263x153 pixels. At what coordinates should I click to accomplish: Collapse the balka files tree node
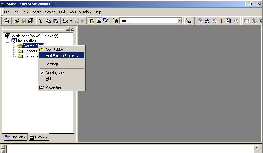(x=8, y=41)
